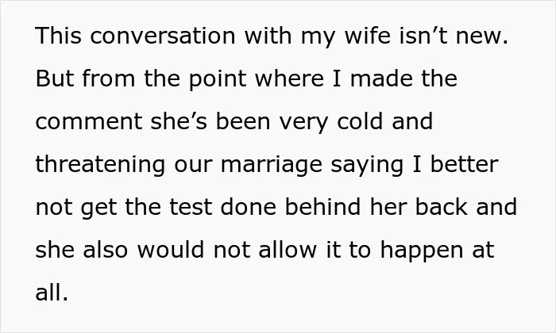The width and height of the screenshot is (556, 333).
Task: Click the final word "all." on the last line
Action: click(52, 293)
